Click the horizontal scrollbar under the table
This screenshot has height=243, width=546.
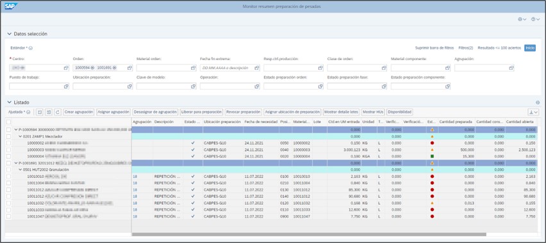tap(309, 234)
